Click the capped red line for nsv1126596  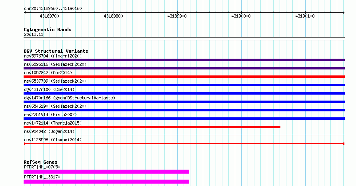(x=184, y=144)
